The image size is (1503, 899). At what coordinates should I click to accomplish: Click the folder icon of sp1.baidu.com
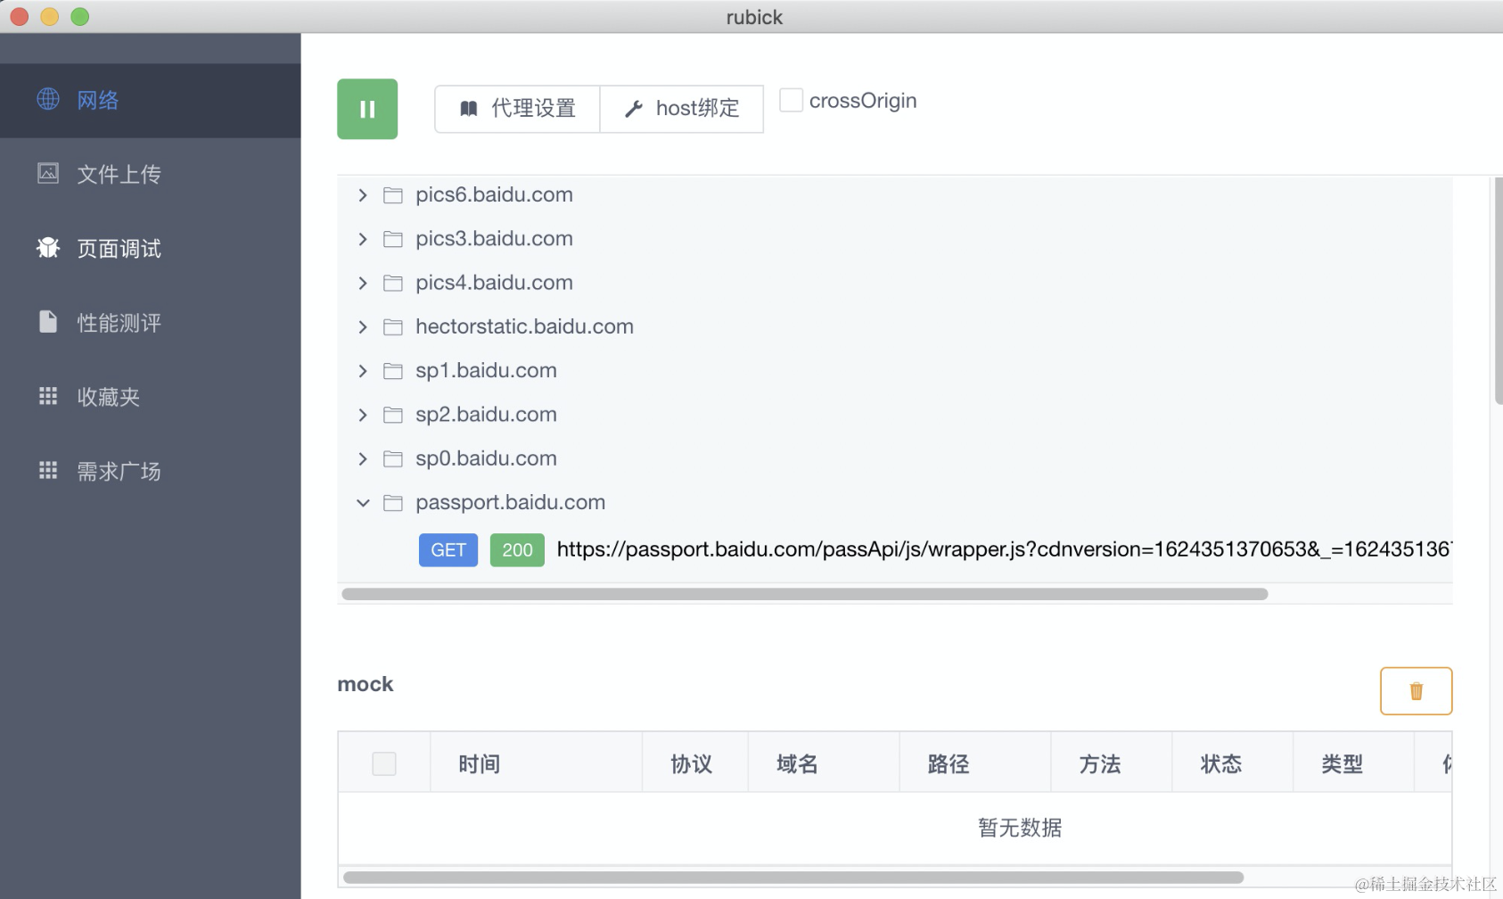tap(393, 371)
